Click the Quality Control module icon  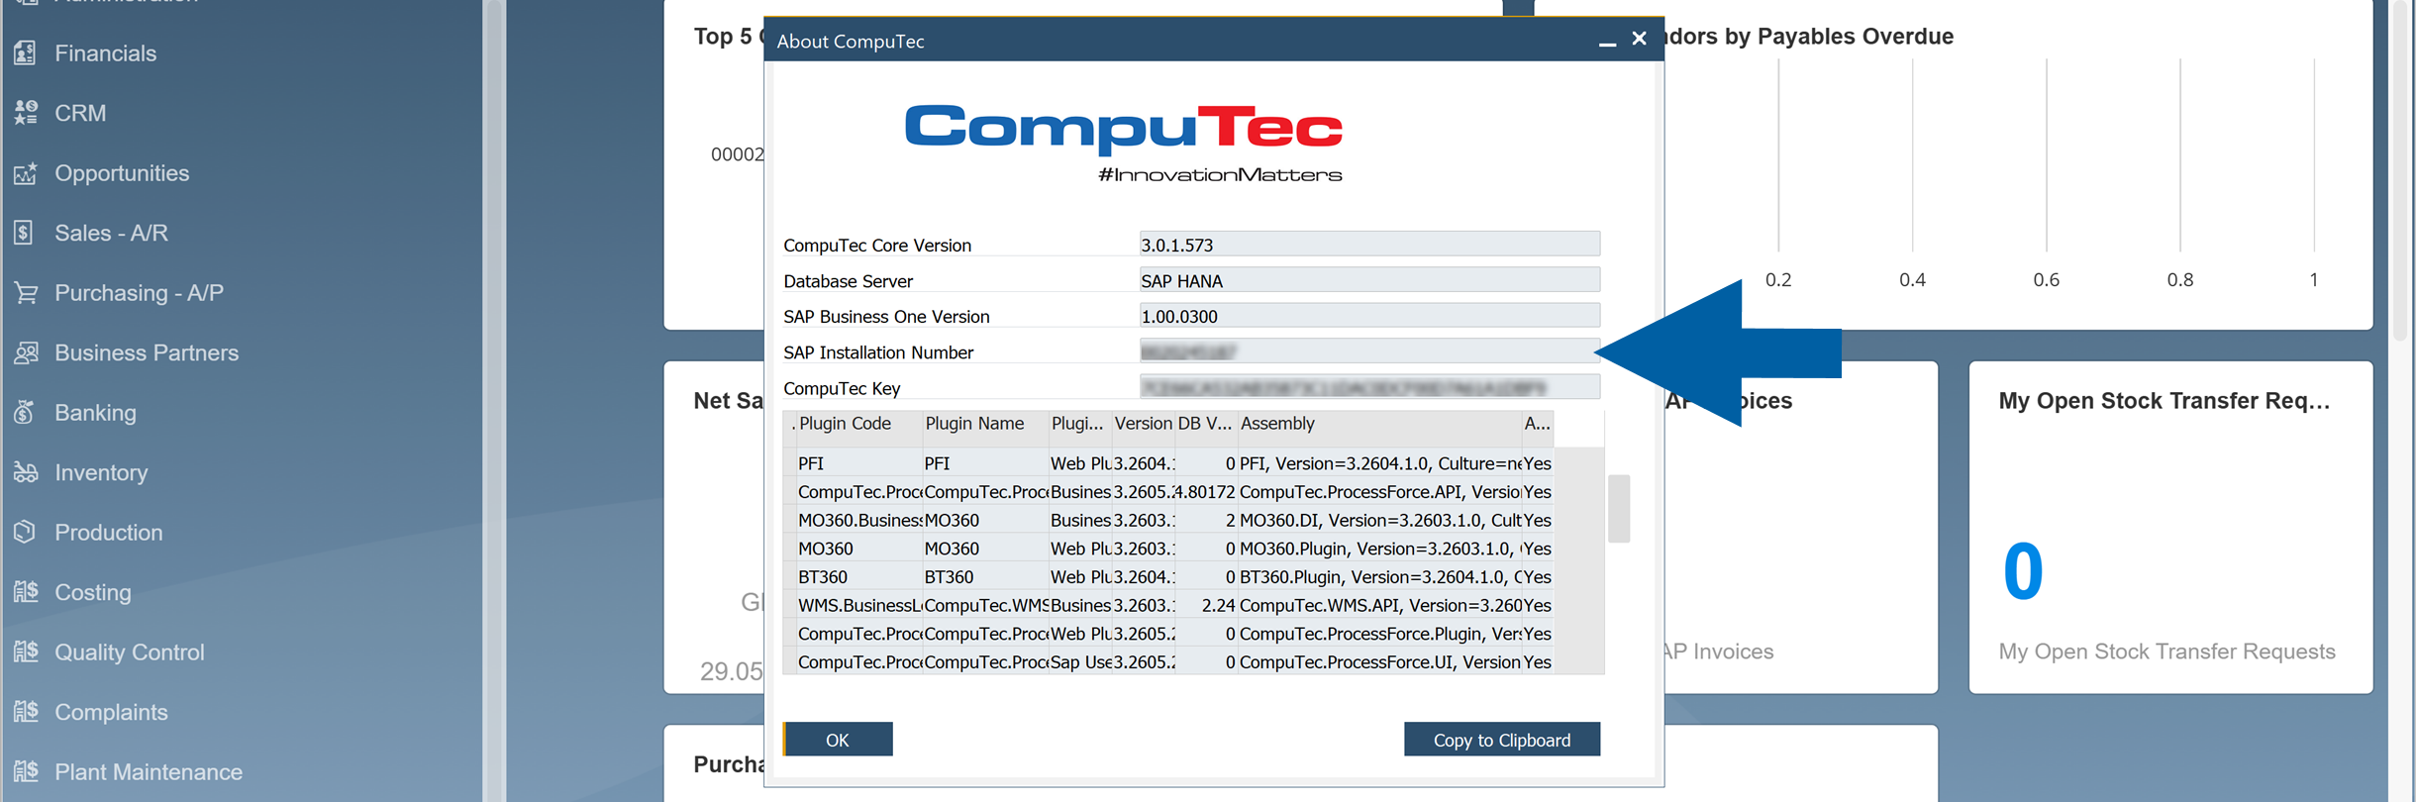26,652
